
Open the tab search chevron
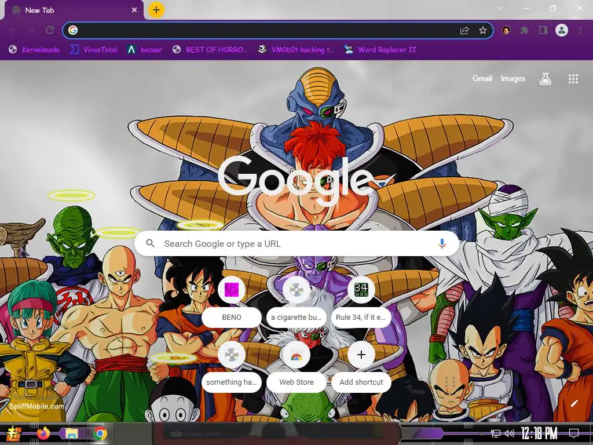click(x=500, y=8)
